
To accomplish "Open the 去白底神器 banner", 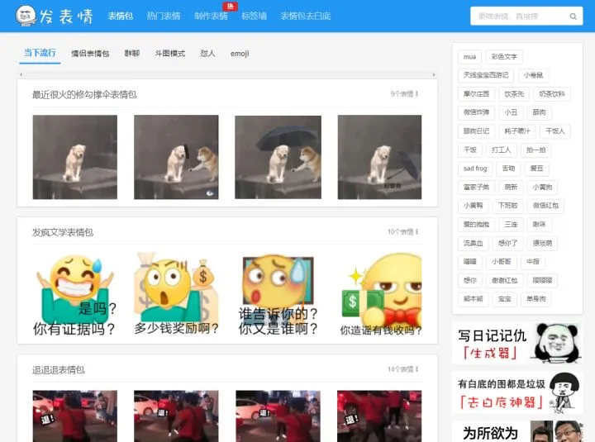I will coord(516,392).
